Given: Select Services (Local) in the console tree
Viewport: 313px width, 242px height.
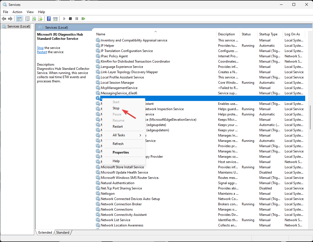Looking at the screenshot, I should pos(16,26).
